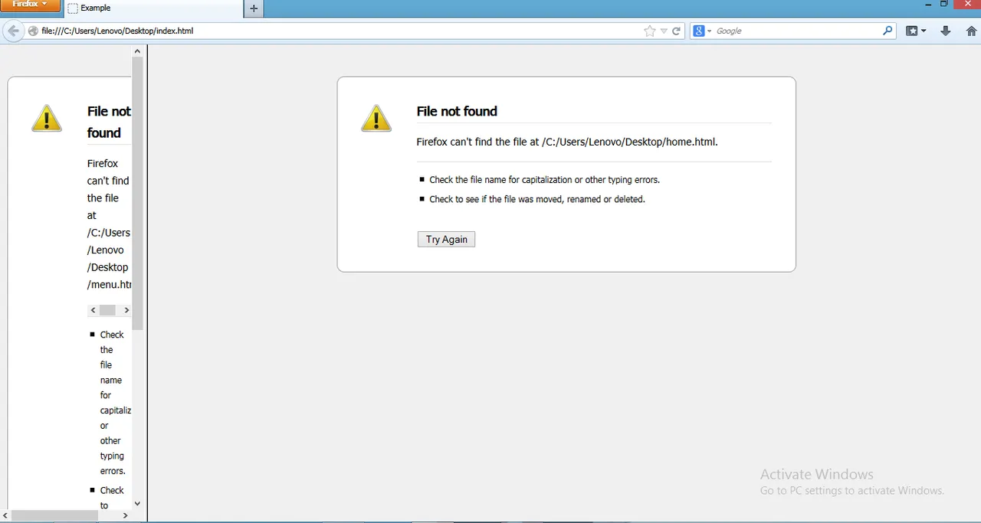Click 'File not found' heading in main frame

[457, 111]
